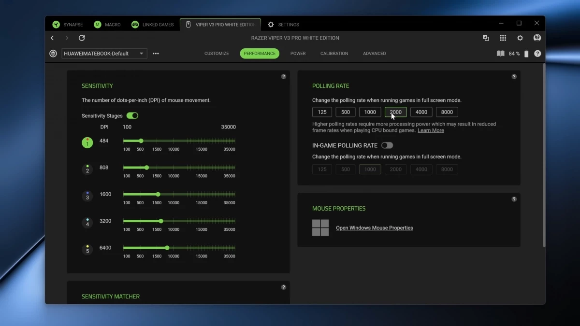Open the header gear settings icon

pos(520,38)
